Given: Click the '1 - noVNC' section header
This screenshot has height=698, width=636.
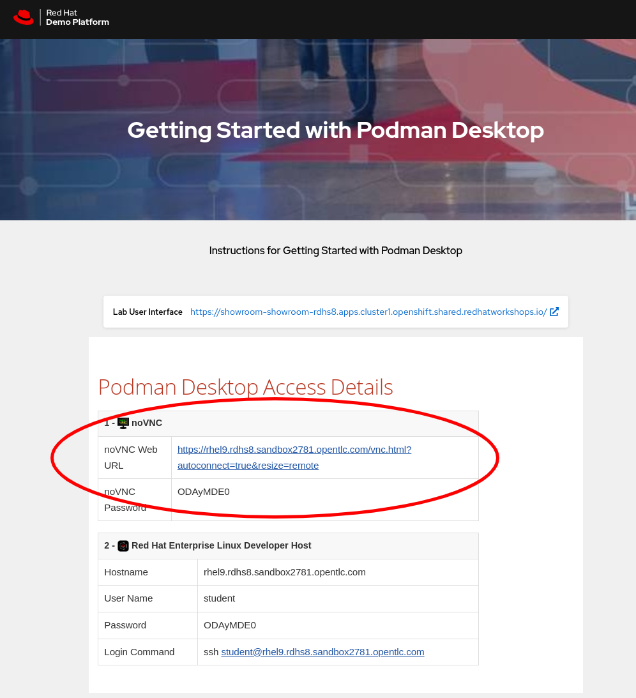Looking at the screenshot, I should click(289, 423).
